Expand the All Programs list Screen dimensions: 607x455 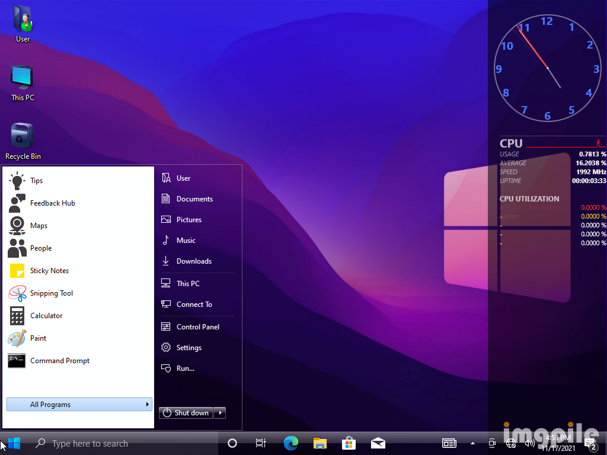click(x=79, y=405)
